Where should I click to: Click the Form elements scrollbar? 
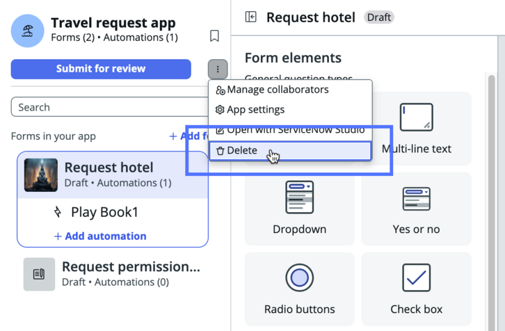(x=491, y=203)
